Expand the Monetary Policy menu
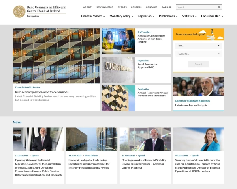 121,16
